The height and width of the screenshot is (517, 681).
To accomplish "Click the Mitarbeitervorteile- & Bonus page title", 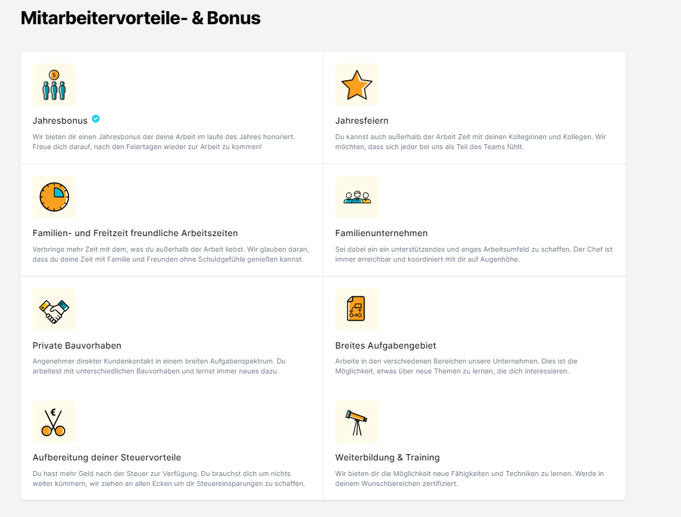I will tap(141, 18).
